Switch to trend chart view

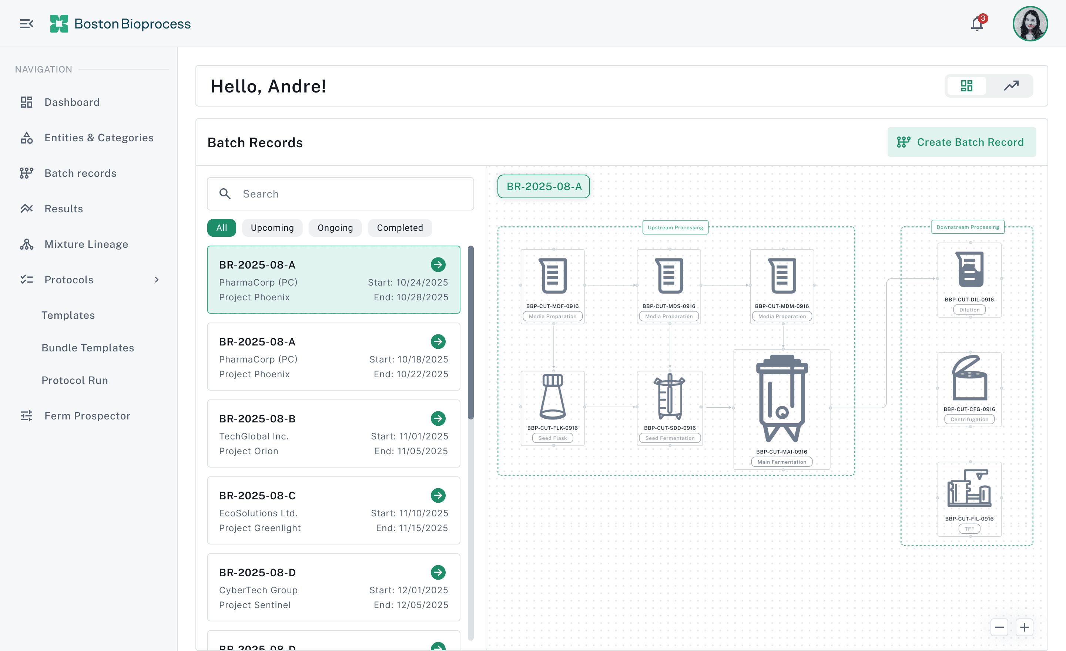point(1011,86)
